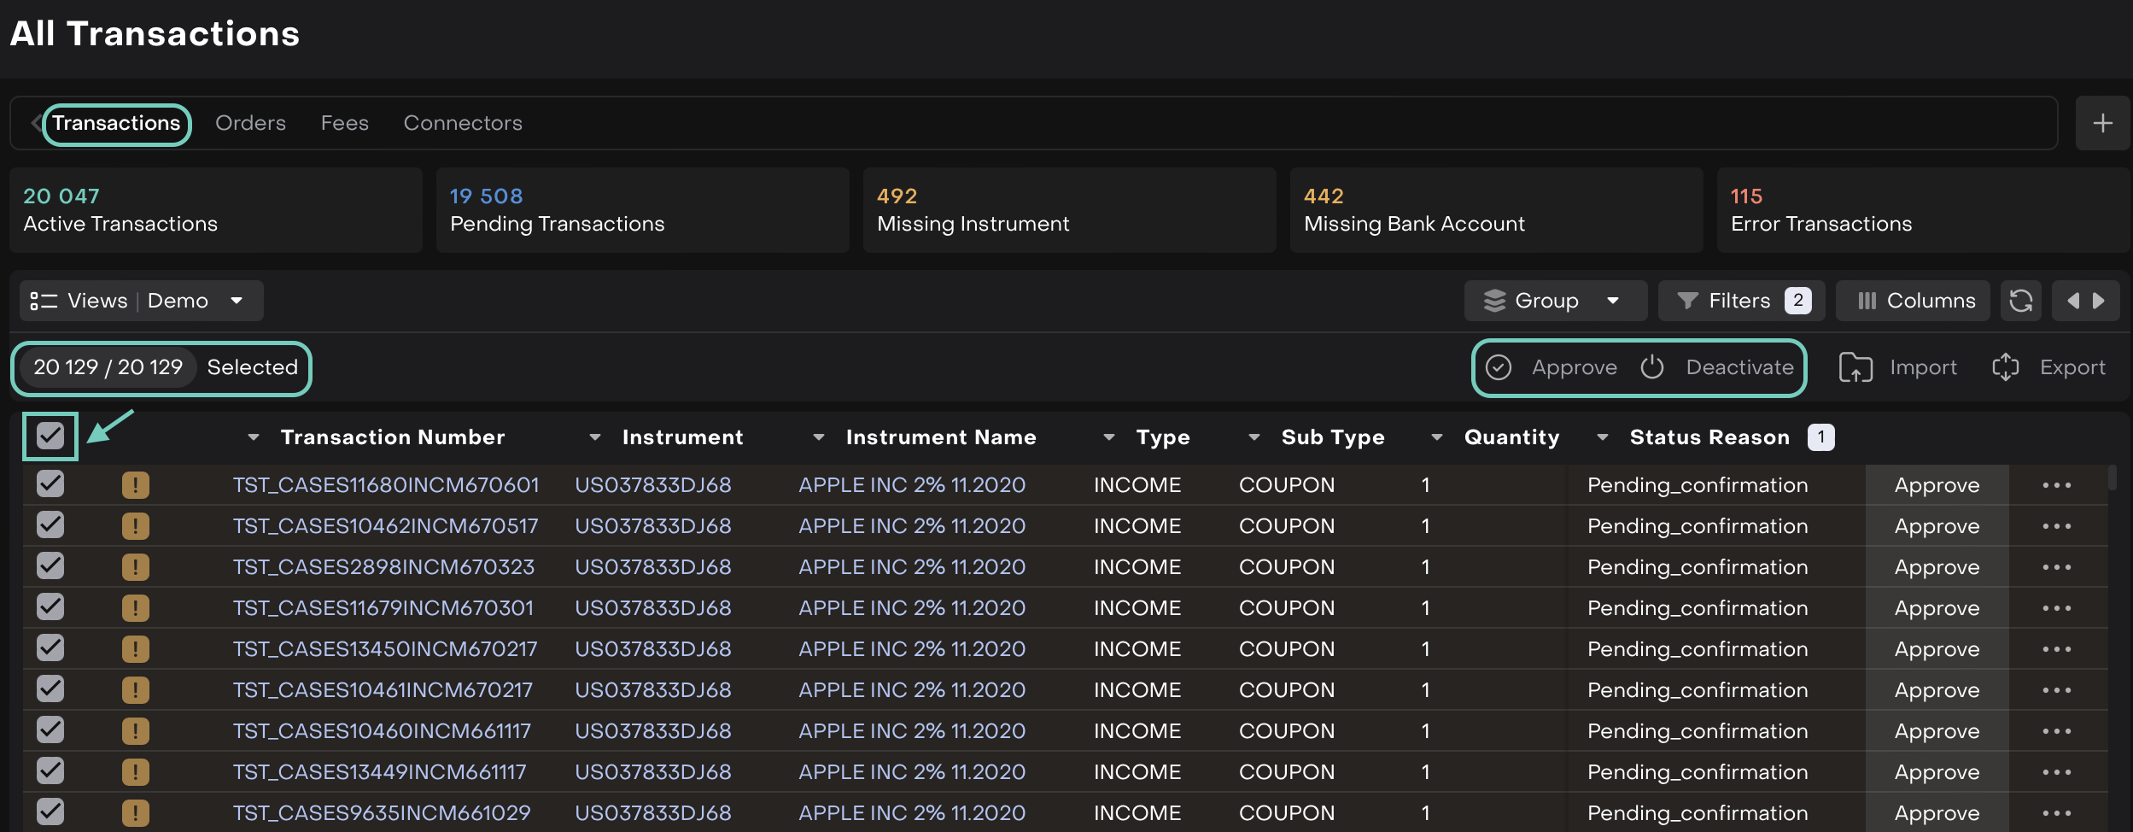Click the Import folder icon
The image size is (2133, 832).
(1855, 367)
